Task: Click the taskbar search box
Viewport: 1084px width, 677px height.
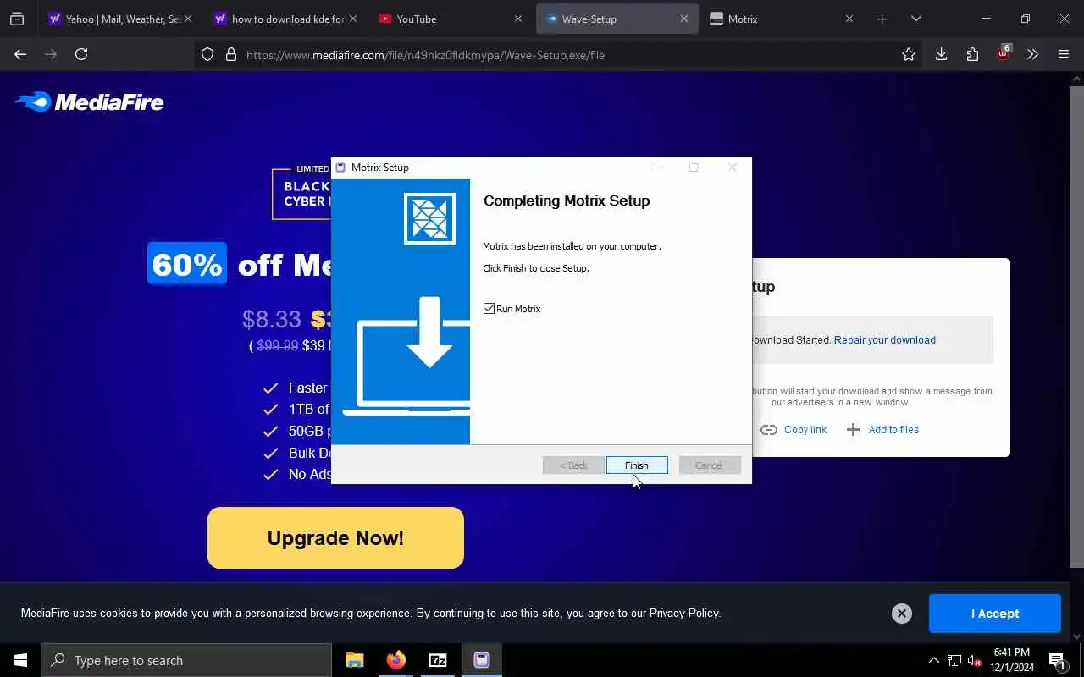Action: pyautogui.click(x=186, y=660)
